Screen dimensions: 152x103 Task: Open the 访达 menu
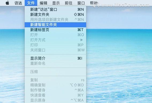18,3
